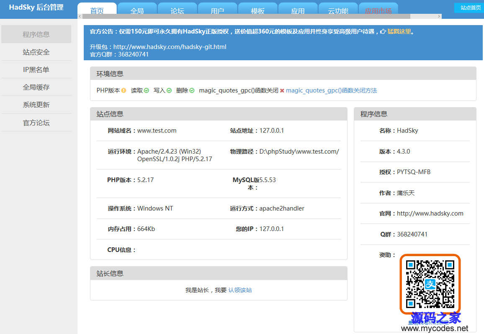Click the 站点地址 value 127.0.0.1
The image size is (484, 334).
coord(272,131)
